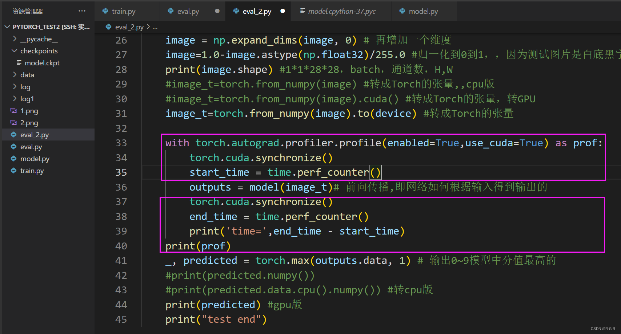621x334 pixels.
Task: Click 'end_time' variable on line 38
Action: [x=213, y=217]
